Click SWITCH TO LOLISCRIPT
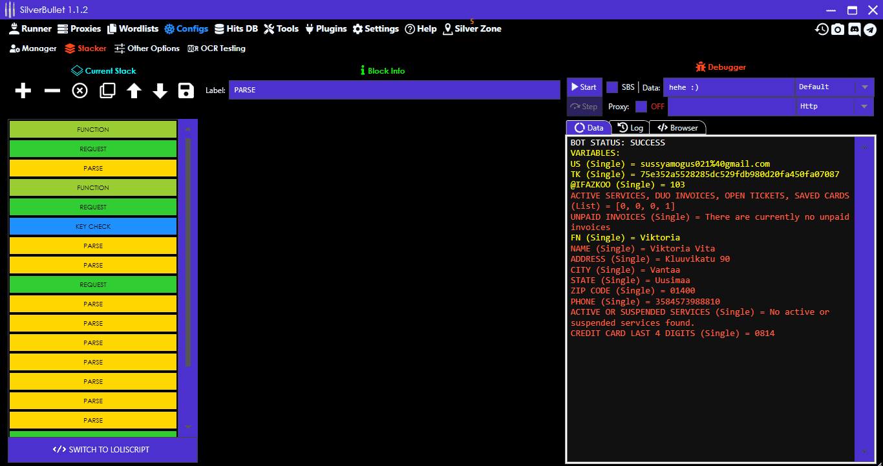This screenshot has height=466, width=883. pyautogui.click(x=102, y=449)
